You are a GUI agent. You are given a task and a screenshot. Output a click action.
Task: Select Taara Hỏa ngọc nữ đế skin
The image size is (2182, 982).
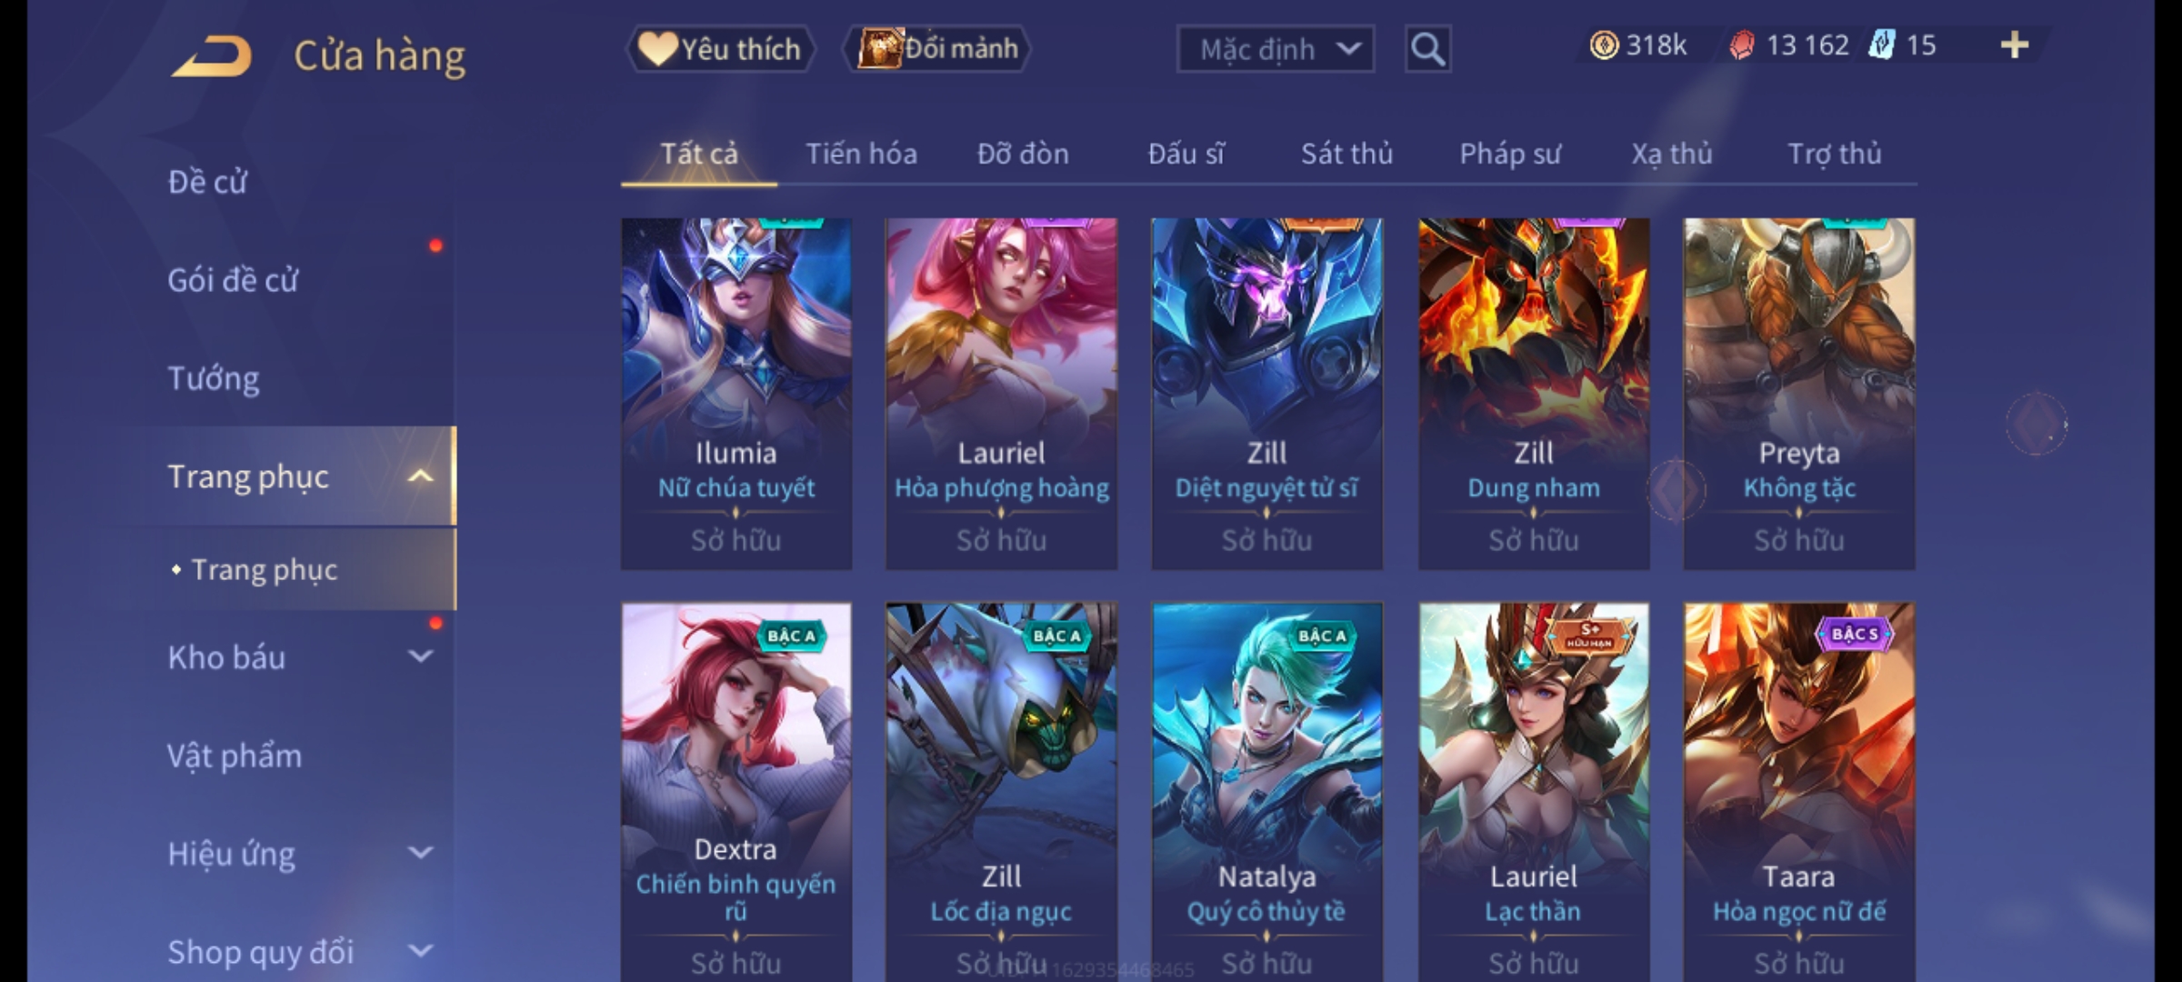(1799, 791)
